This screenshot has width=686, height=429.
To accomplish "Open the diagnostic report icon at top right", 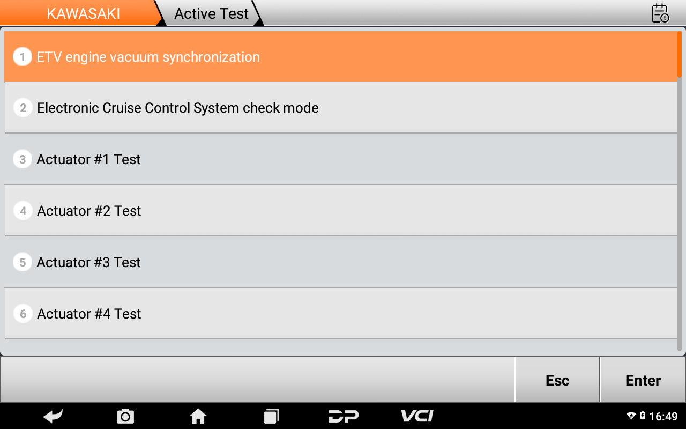I will pos(660,13).
